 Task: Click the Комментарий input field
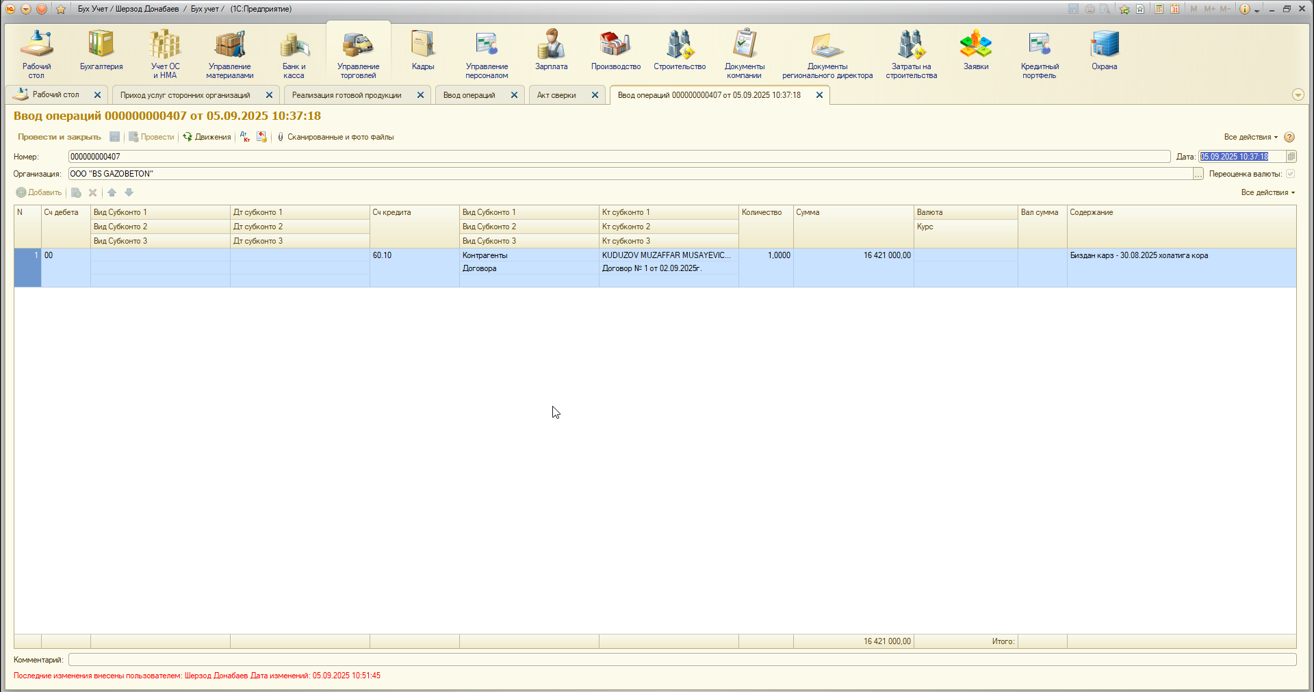[x=682, y=660]
